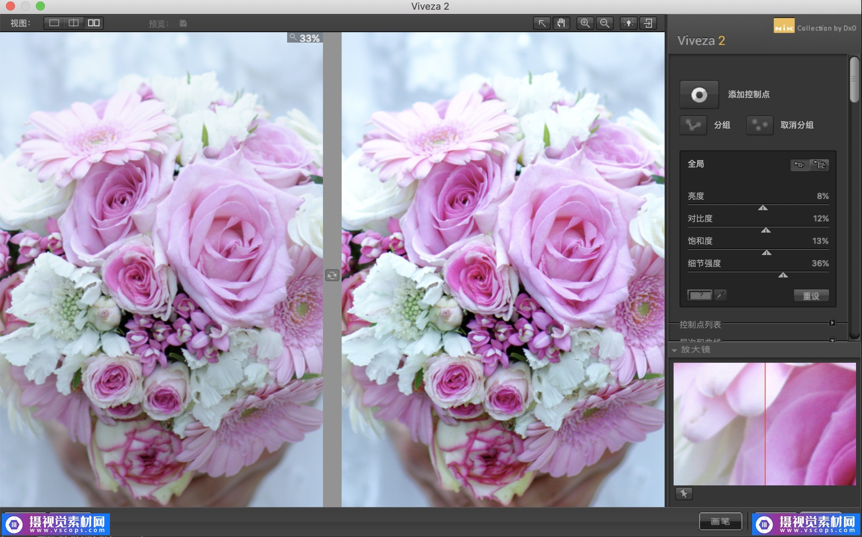Click the zoom out magnifier
Image resolution: width=862 pixels, height=537 pixels.
604,23
